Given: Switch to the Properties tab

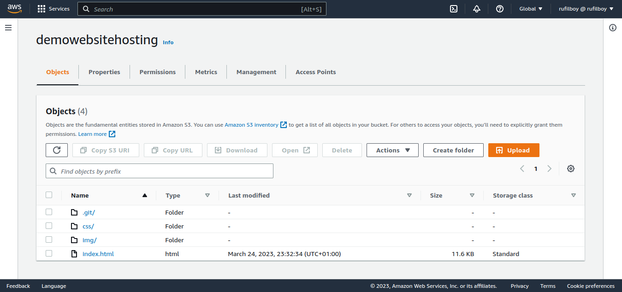Looking at the screenshot, I should (104, 72).
